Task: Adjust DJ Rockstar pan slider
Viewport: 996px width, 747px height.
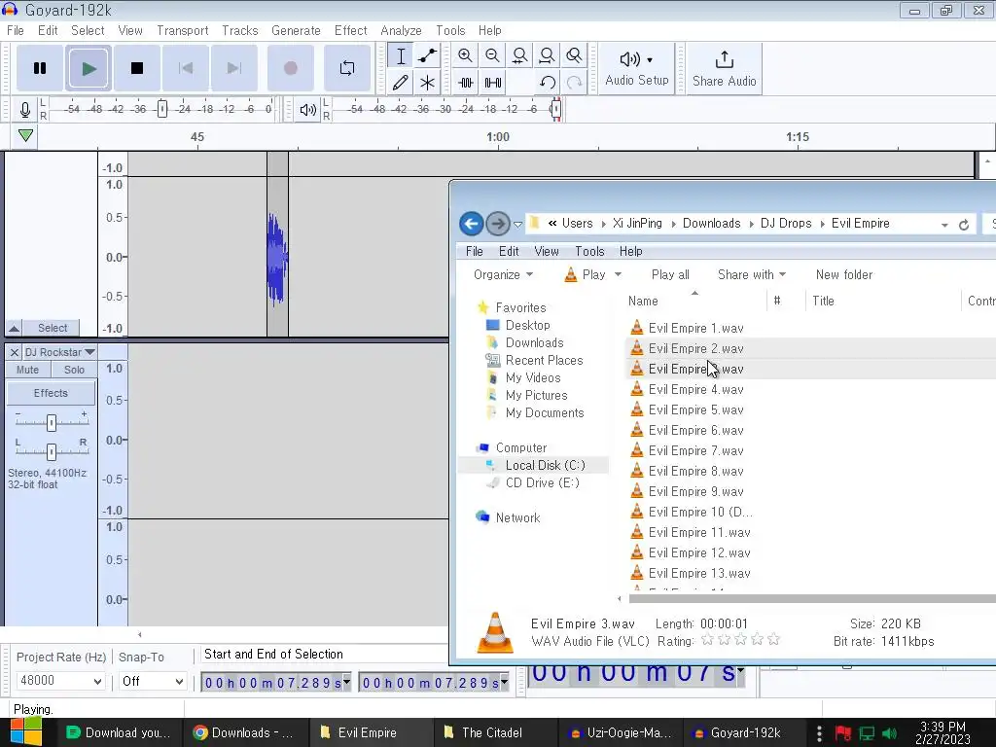Action: (52, 451)
